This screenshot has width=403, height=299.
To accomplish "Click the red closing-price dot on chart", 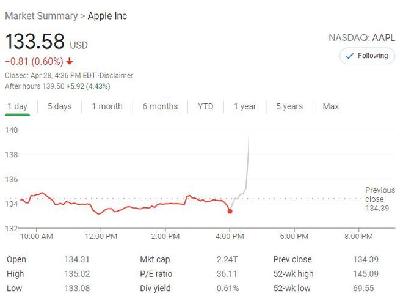I will (230, 211).
